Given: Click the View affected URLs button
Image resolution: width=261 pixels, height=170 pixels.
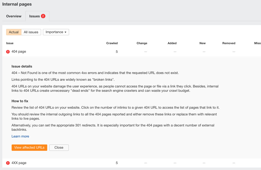Looking at the screenshot, I should click(29, 148).
